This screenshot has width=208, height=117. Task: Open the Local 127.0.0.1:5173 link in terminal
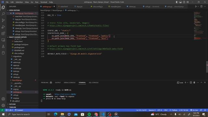tap(65, 94)
